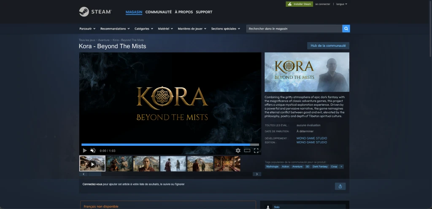This screenshot has width=432, height=209.
Task: Enter fullscreen on video player
Action: (x=256, y=150)
